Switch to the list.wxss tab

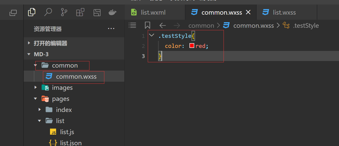coord(284,12)
